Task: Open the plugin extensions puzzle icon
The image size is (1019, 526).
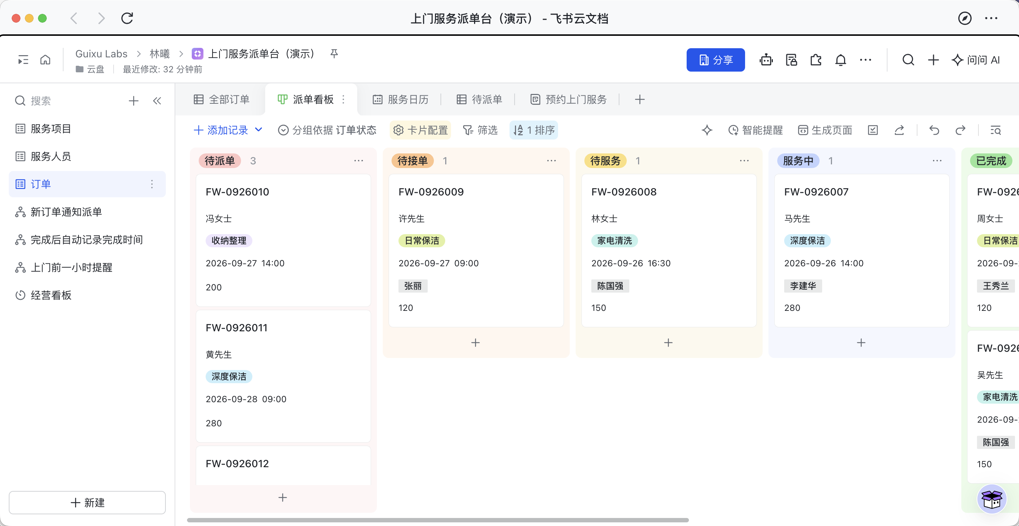Action: point(816,60)
